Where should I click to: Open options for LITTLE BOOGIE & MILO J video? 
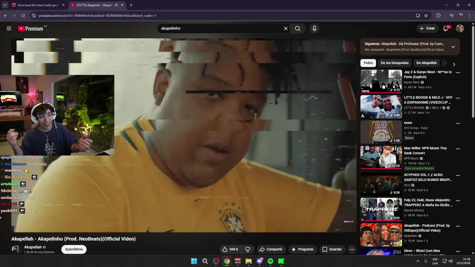pyautogui.click(x=458, y=98)
